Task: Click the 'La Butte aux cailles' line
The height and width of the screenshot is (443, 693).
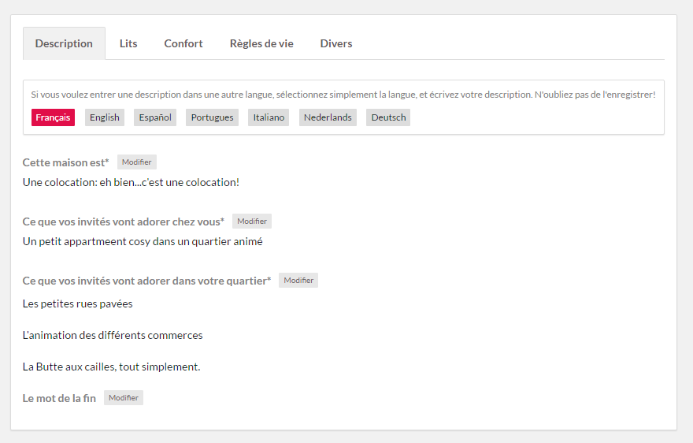Action: point(111,367)
